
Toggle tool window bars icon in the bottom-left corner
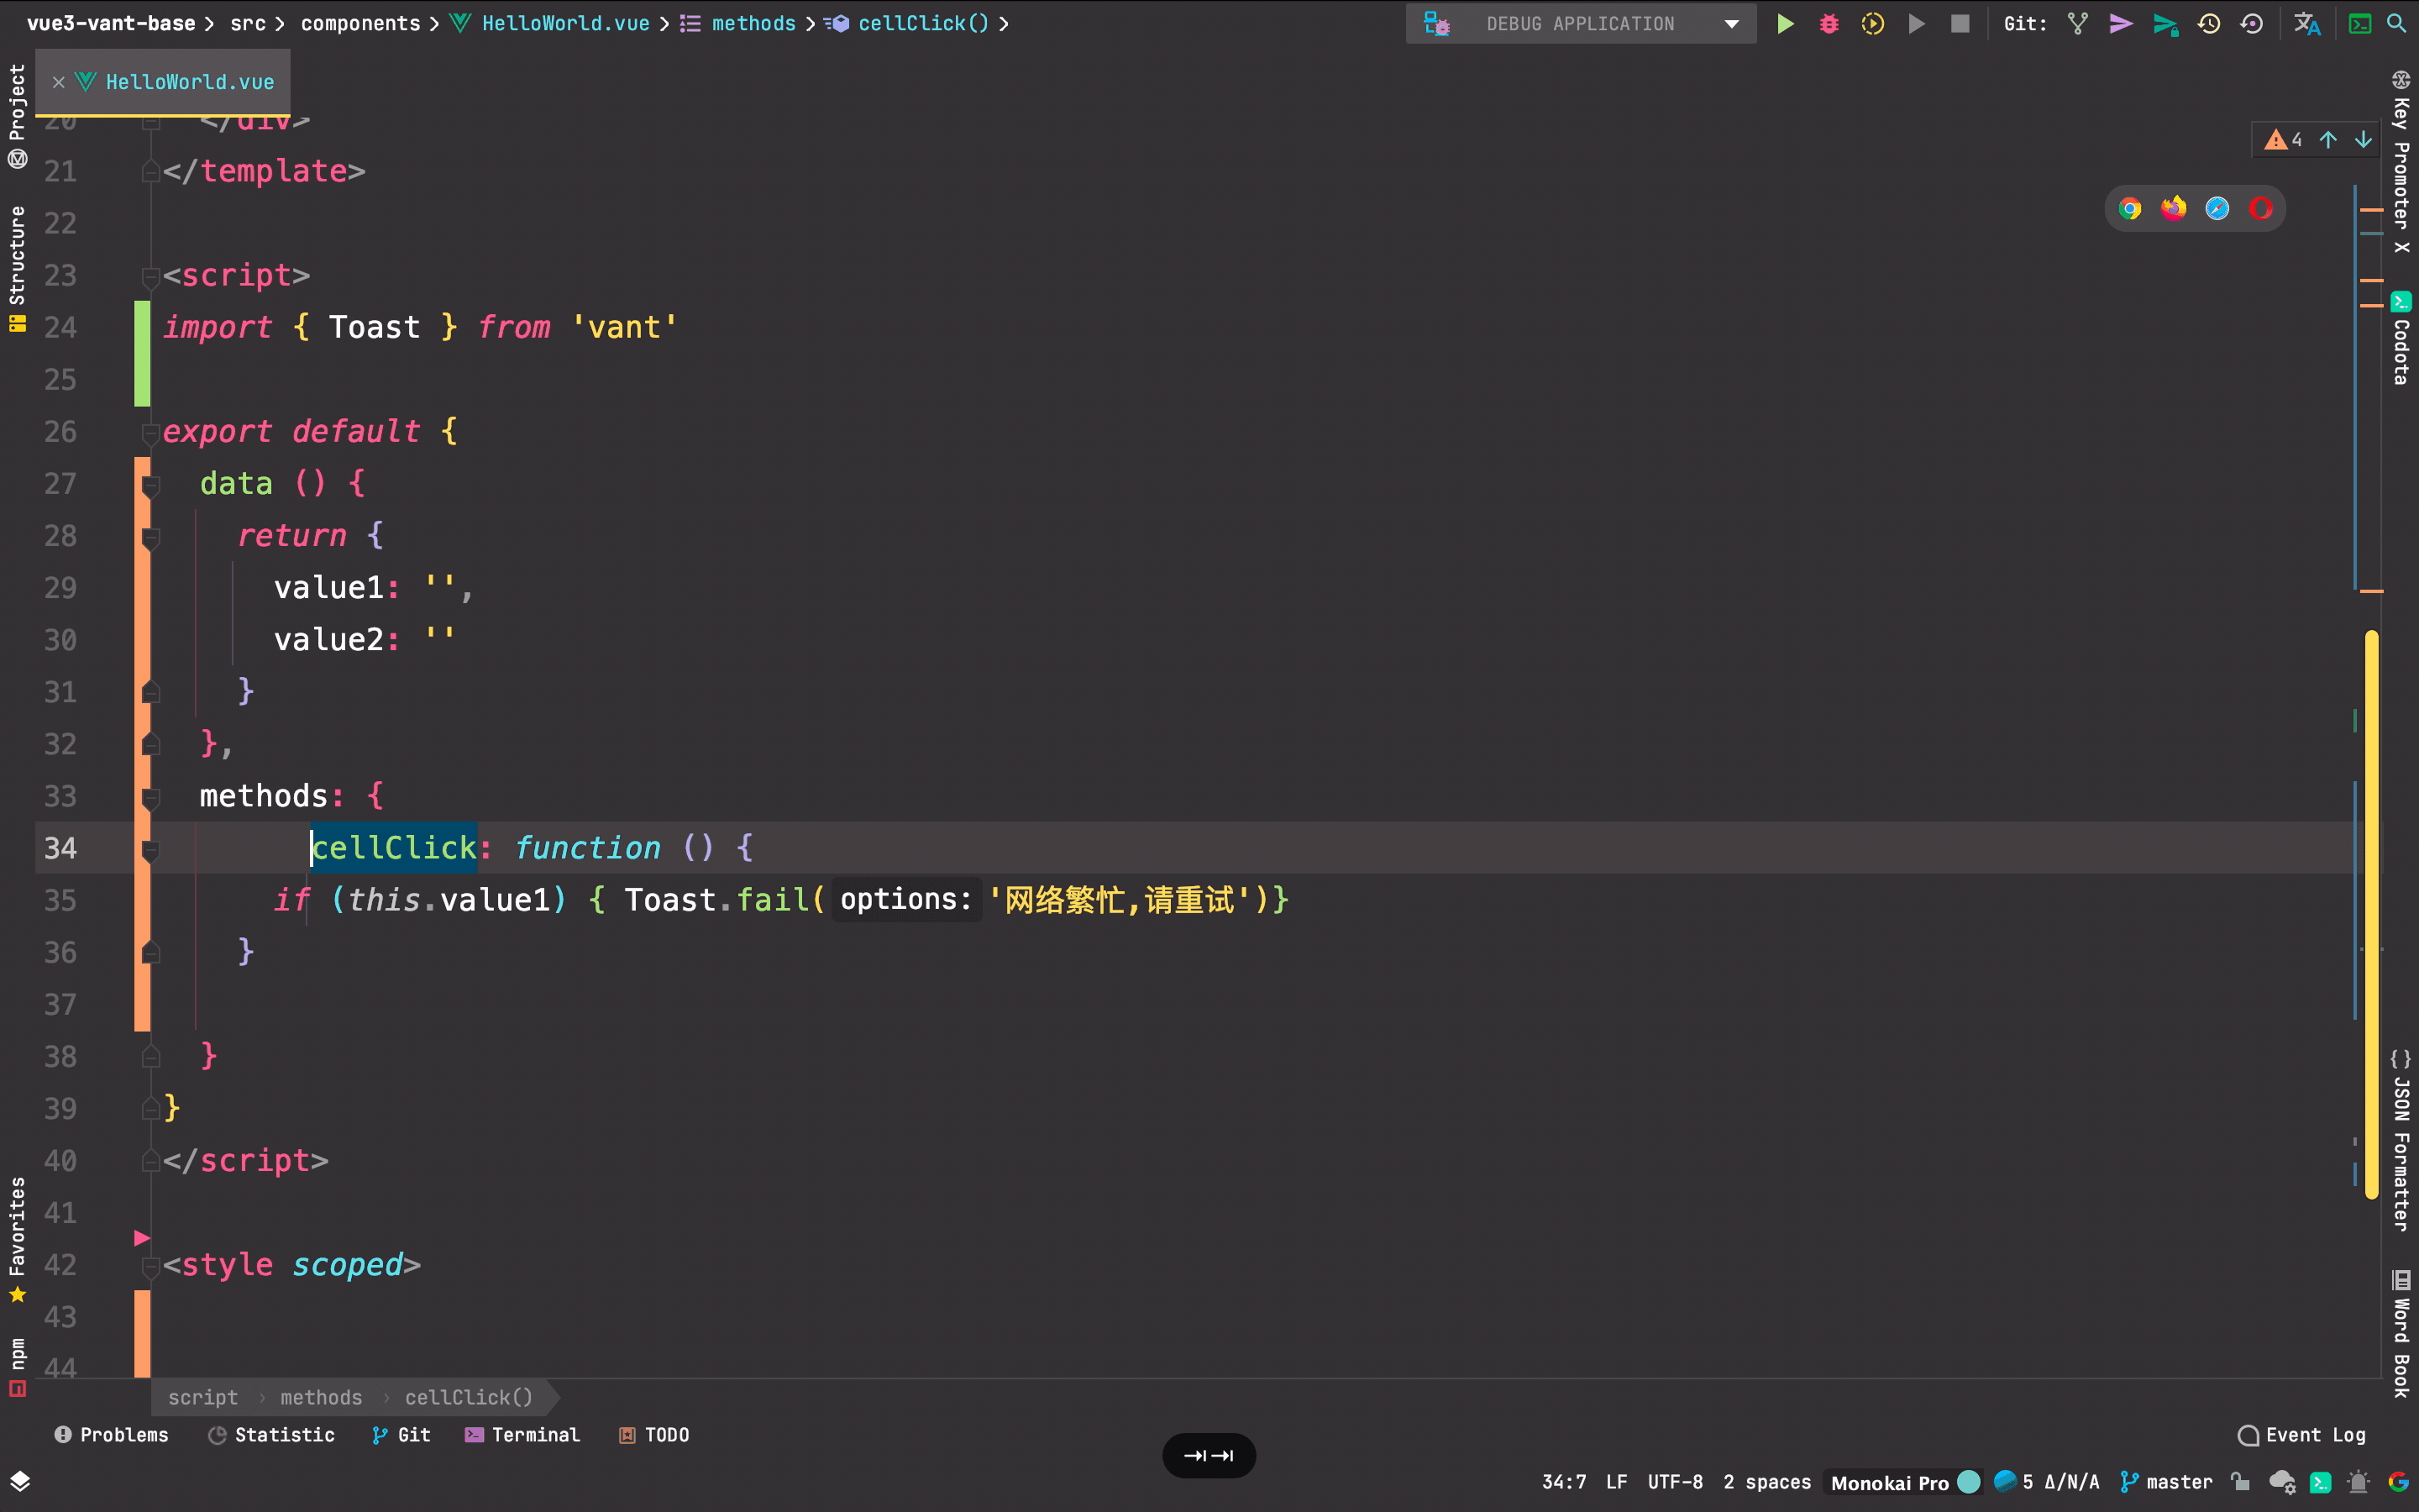(20, 1481)
